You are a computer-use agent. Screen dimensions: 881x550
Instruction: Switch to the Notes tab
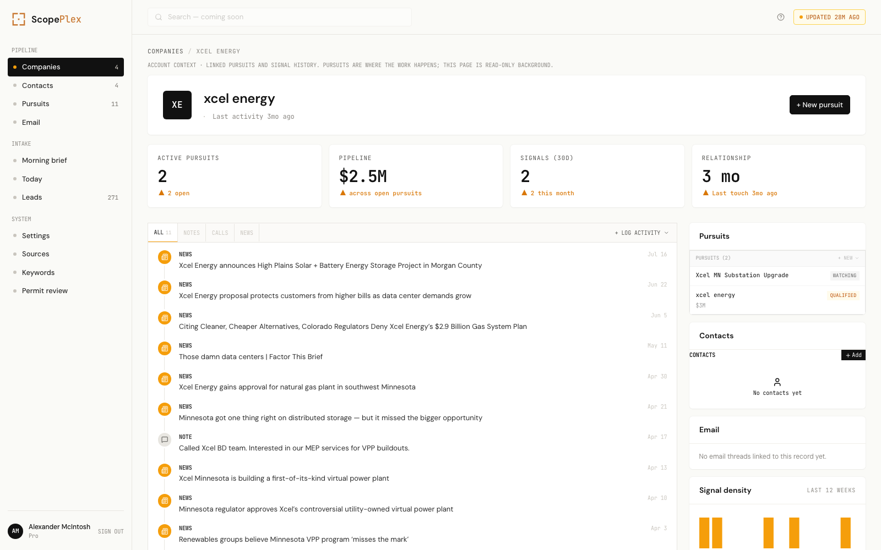[192, 233]
